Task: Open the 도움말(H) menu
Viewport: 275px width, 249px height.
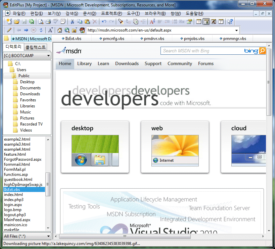Action: pyautogui.click(x=194, y=13)
